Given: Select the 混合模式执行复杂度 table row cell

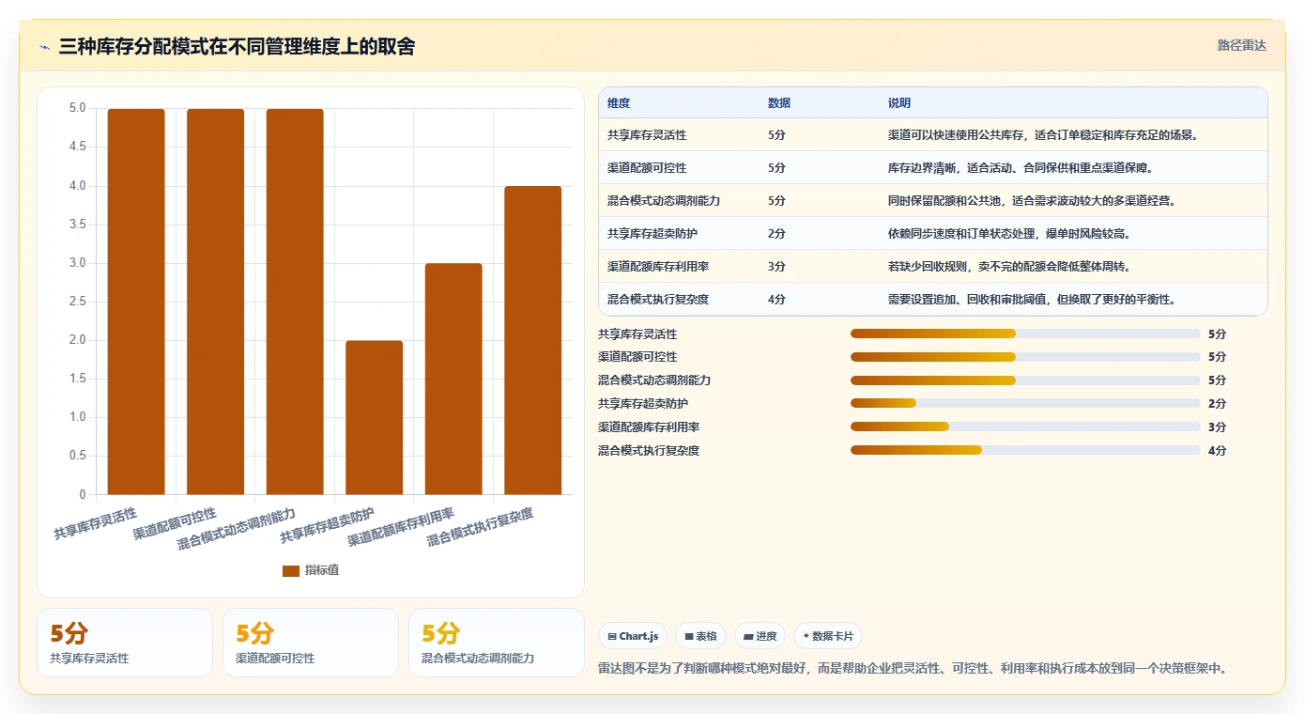Looking at the screenshot, I should coord(658,300).
